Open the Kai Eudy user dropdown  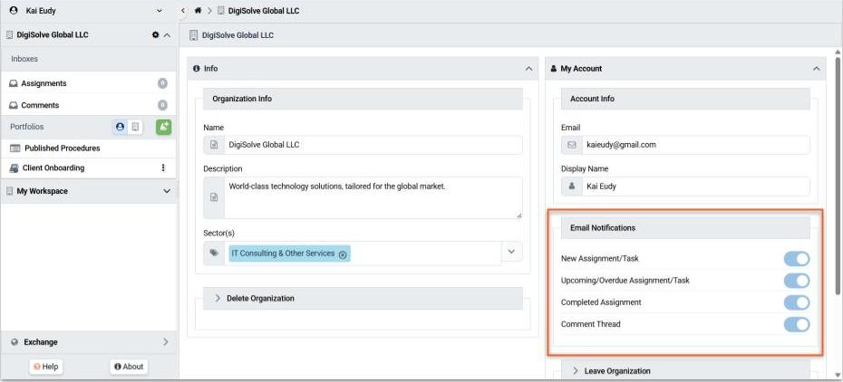160,11
